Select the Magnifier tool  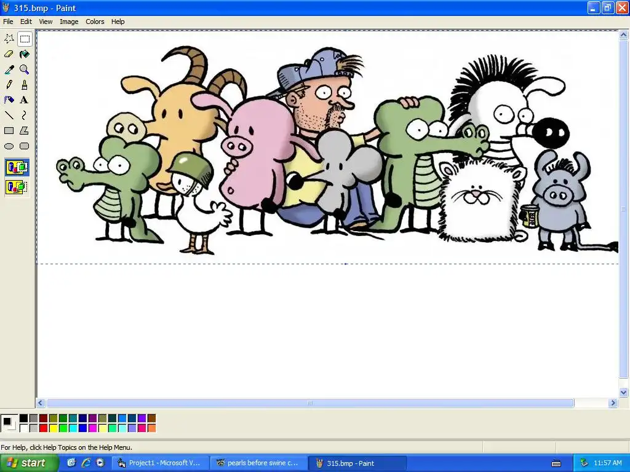pyautogui.click(x=25, y=69)
